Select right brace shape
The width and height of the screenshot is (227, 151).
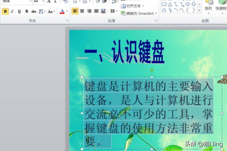point(194,10)
